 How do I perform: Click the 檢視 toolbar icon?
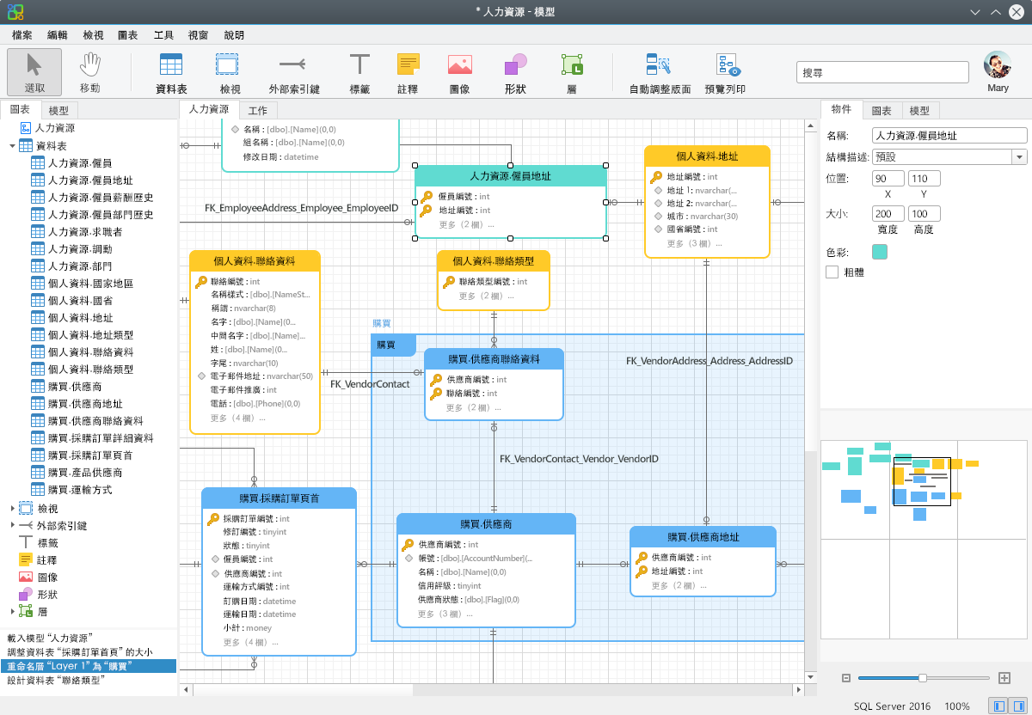[230, 71]
